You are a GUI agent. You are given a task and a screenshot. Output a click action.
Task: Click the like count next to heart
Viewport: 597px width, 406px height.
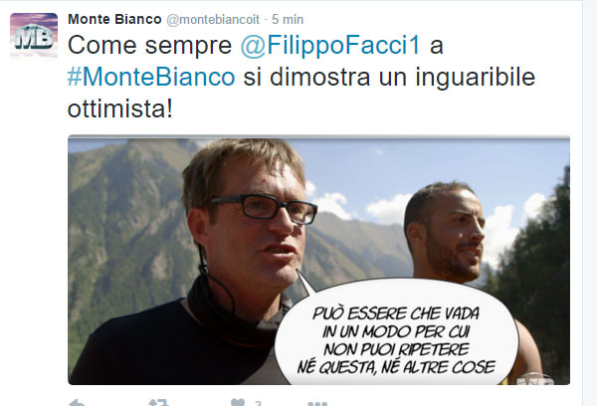click(258, 403)
